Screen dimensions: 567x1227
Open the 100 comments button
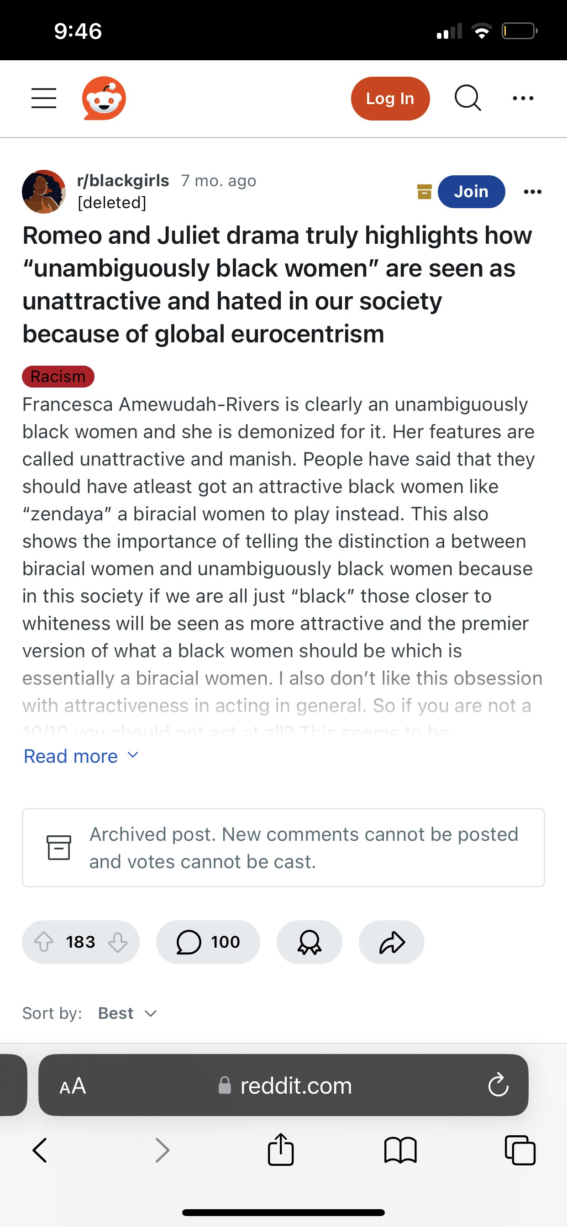pos(208,942)
